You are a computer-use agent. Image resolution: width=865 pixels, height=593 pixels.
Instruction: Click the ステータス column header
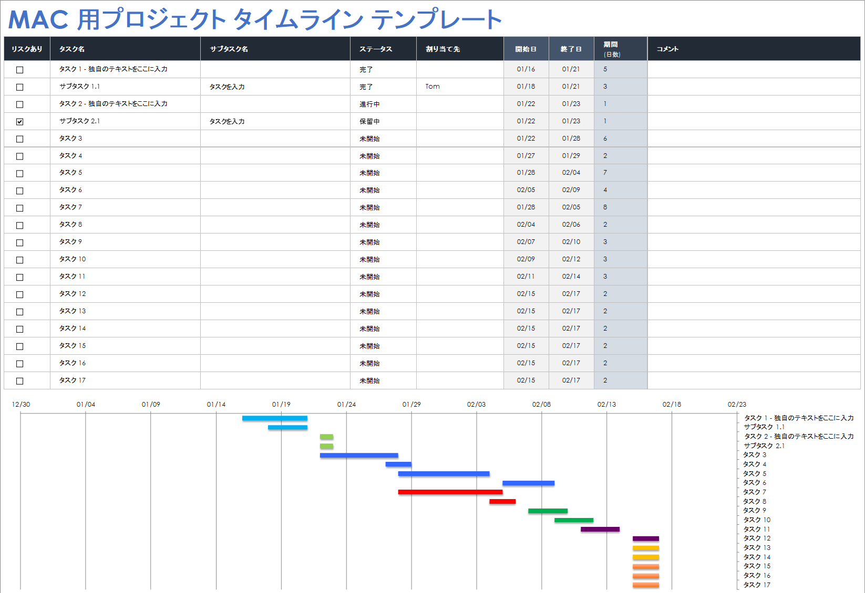(383, 49)
